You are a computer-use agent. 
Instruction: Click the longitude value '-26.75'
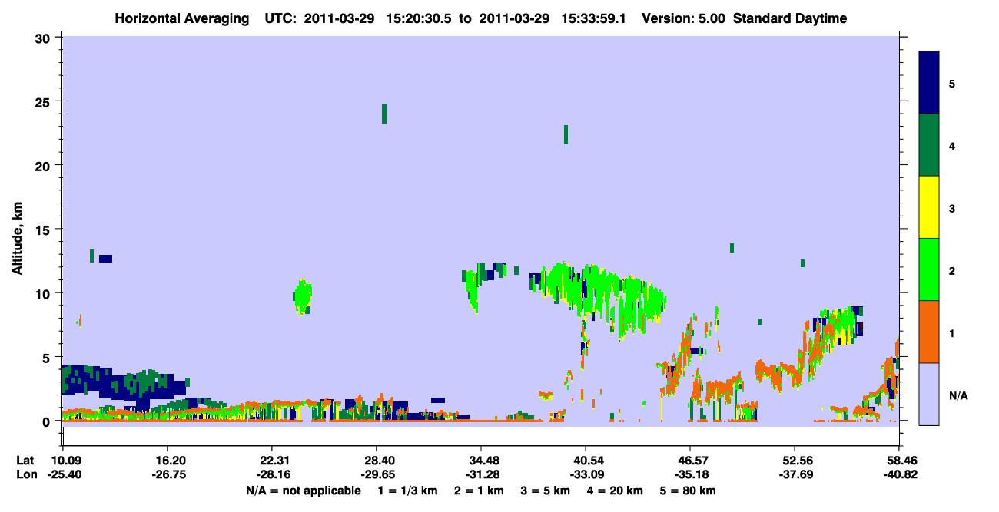pyautogui.click(x=168, y=474)
